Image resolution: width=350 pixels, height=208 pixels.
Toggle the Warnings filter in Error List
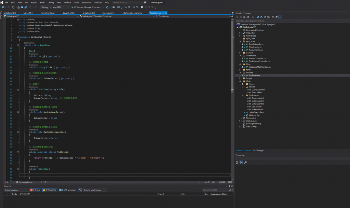50,190
